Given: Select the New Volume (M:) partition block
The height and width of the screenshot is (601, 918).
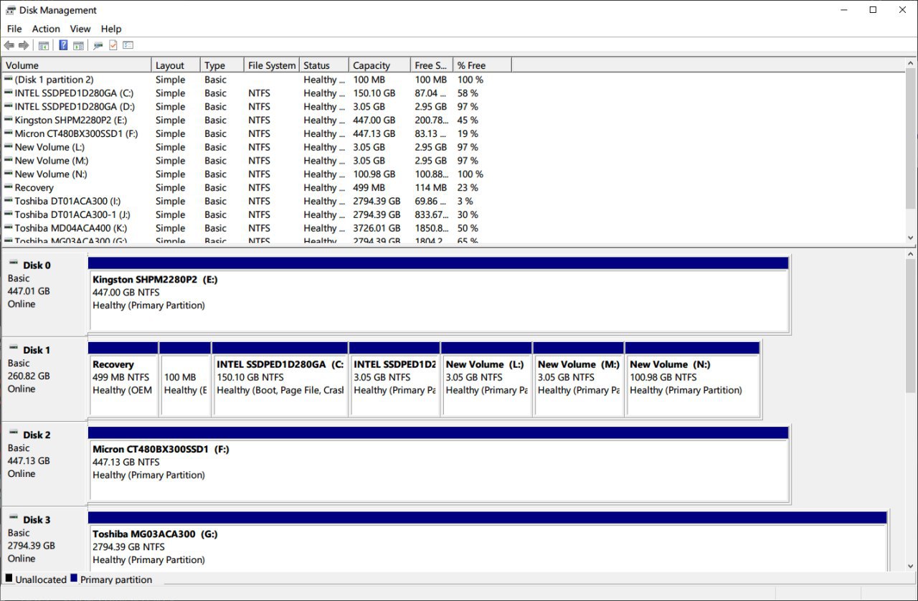Looking at the screenshot, I should pos(579,379).
